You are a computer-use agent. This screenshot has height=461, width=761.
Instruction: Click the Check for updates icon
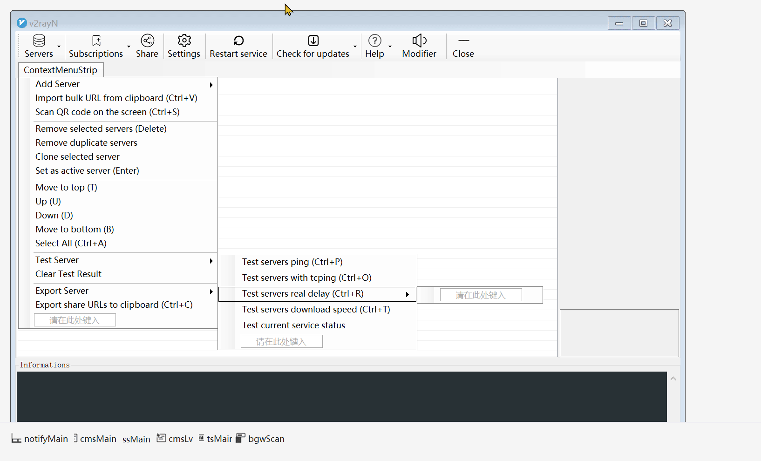(x=313, y=41)
